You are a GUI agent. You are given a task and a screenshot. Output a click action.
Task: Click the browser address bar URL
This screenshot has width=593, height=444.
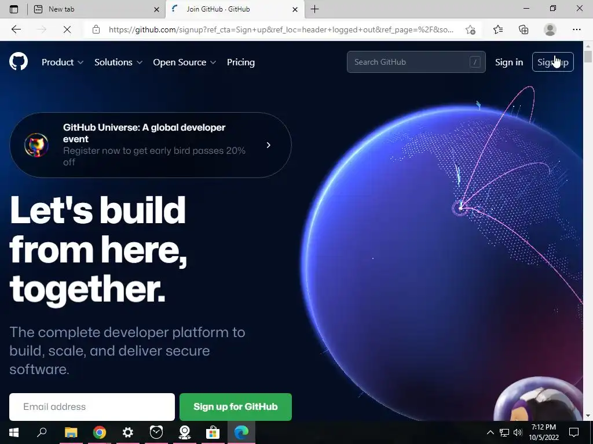point(281,29)
